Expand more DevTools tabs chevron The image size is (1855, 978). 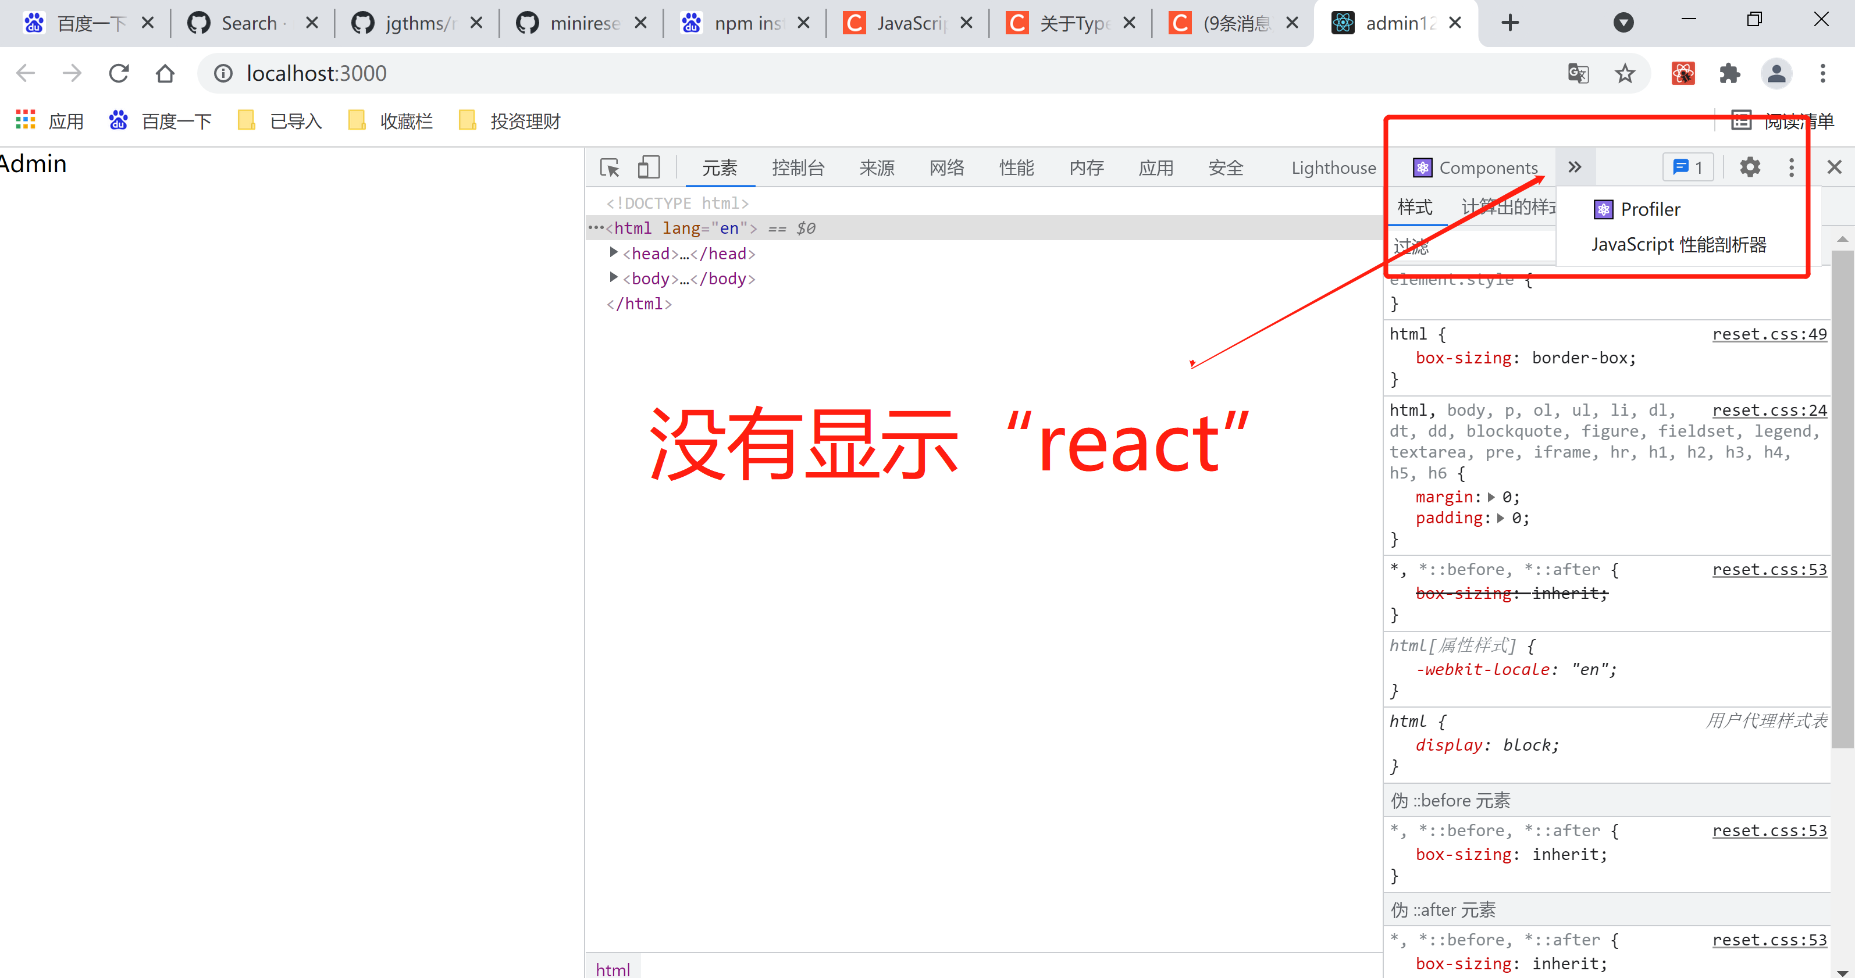pos(1575,167)
